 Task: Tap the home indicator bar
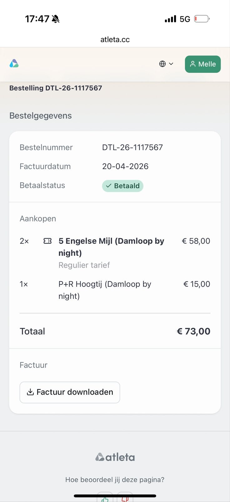click(x=115, y=496)
